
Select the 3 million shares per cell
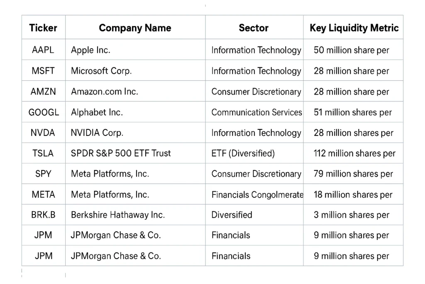351,215
